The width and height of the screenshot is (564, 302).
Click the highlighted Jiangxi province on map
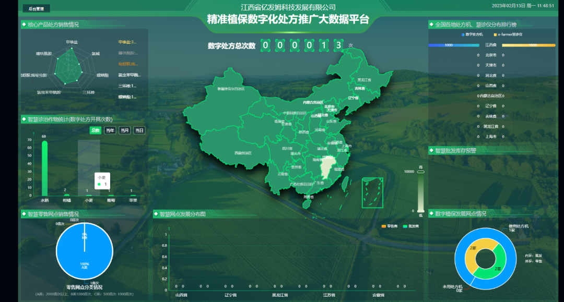pos(327,165)
